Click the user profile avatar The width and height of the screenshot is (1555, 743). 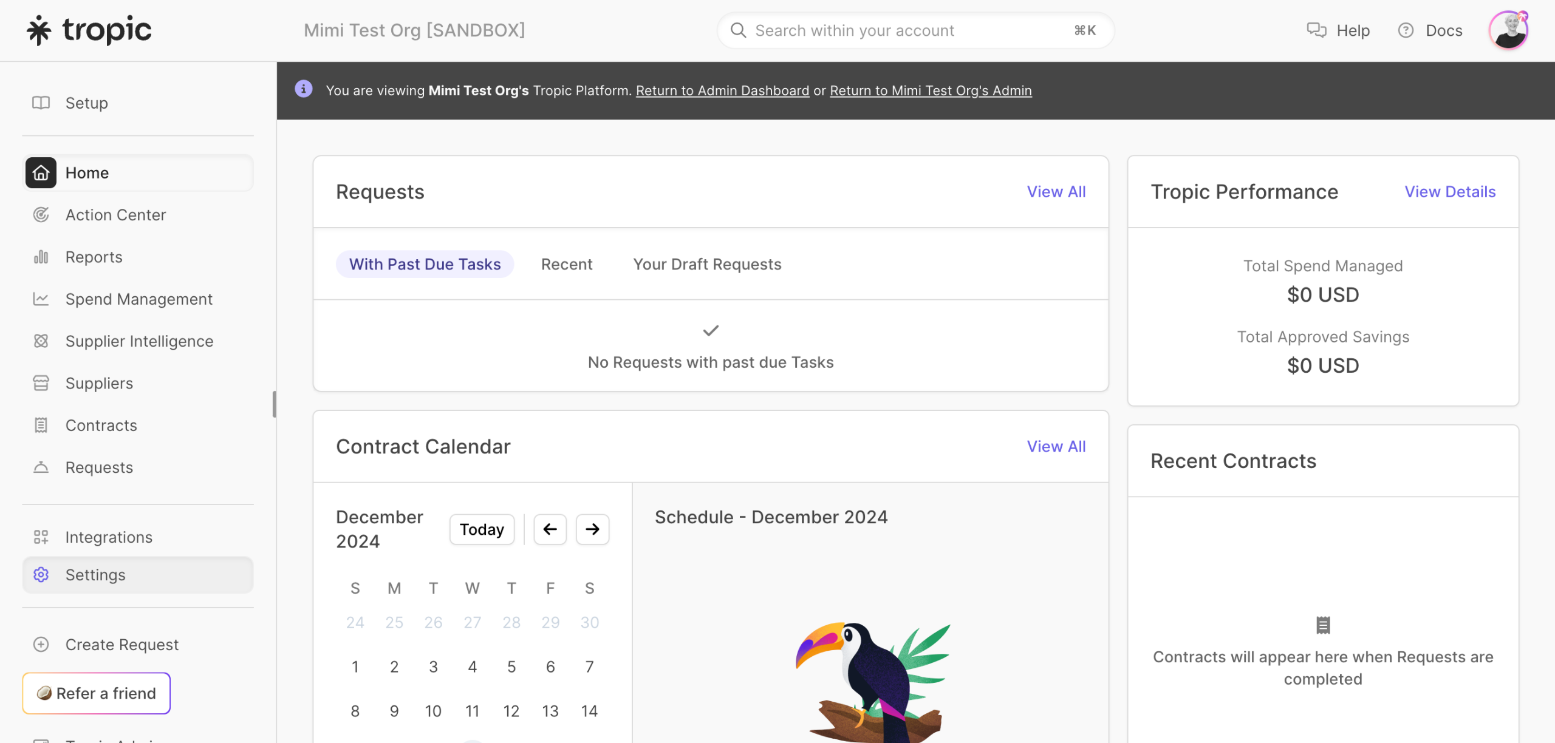tap(1508, 30)
